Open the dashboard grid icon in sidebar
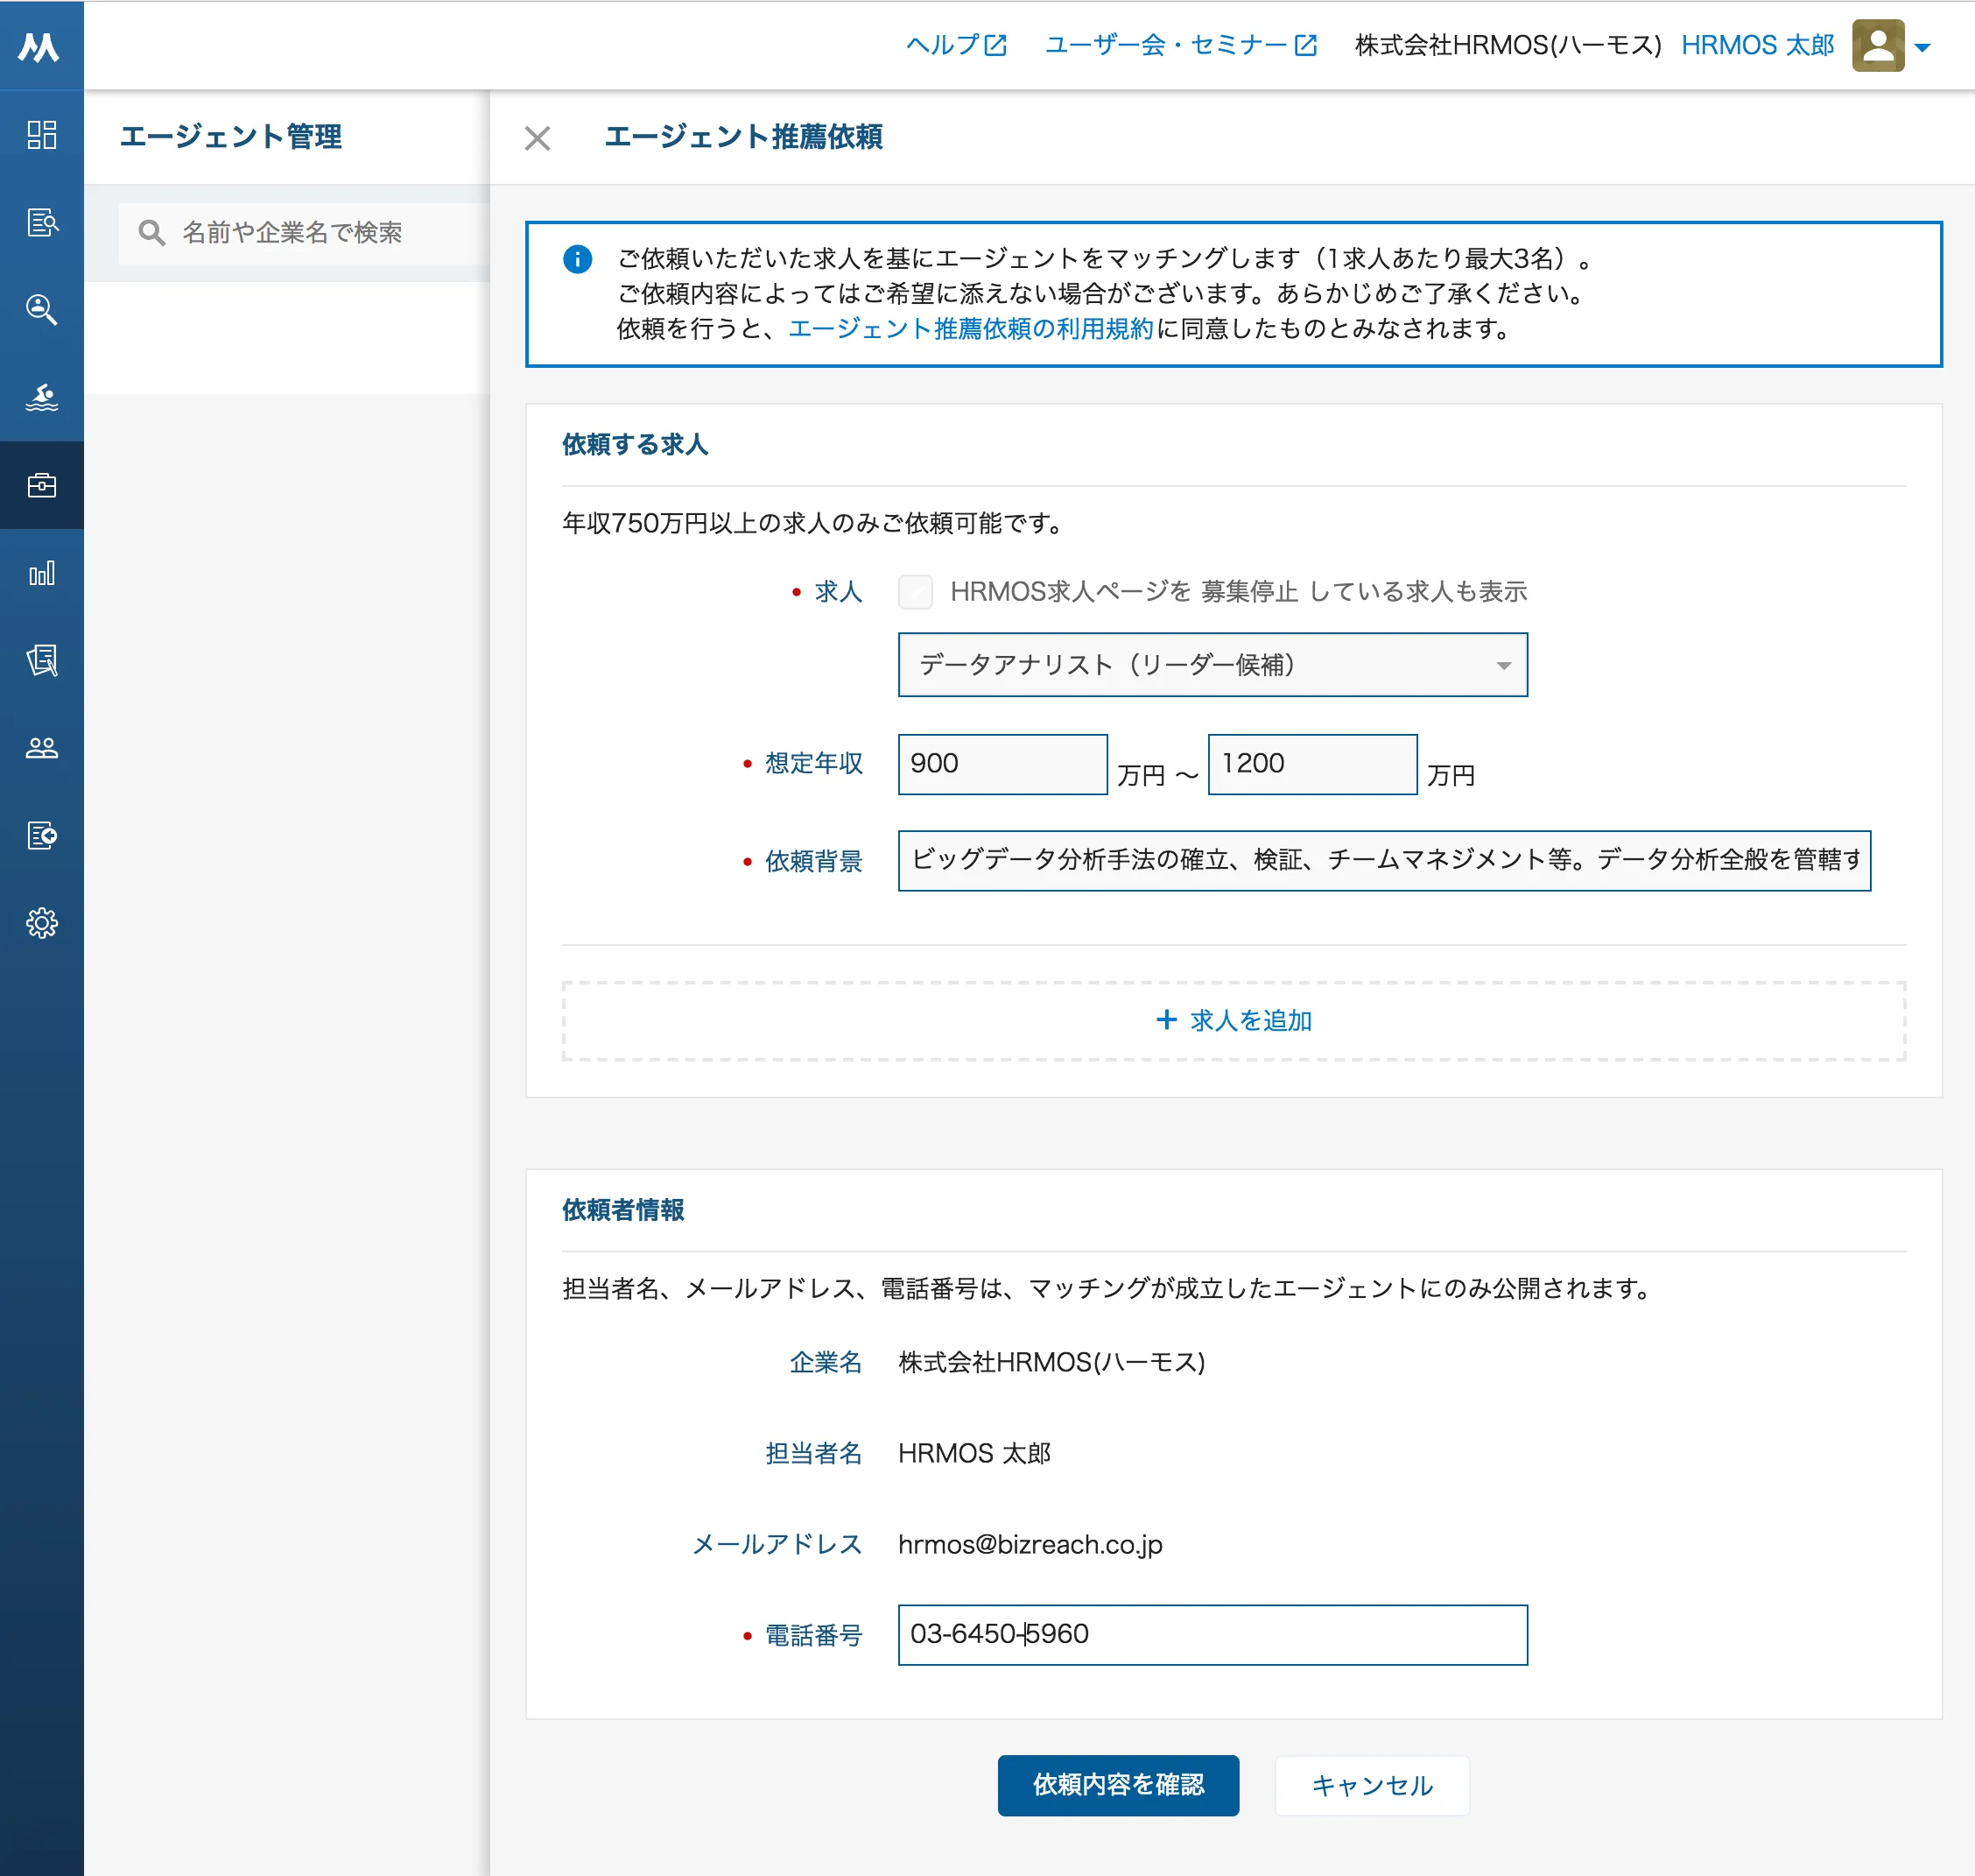 [41, 135]
